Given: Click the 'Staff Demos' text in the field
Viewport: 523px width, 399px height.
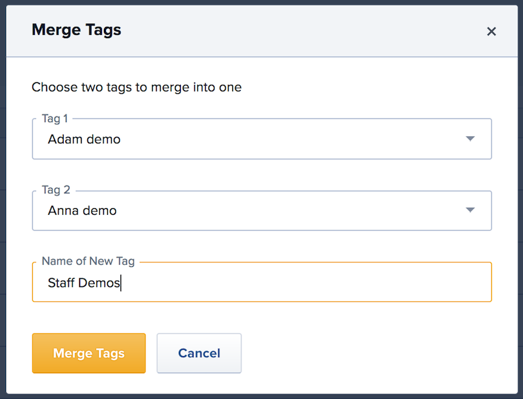Looking at the screenshot, I should pyautogui.click(x=84, y=283).
